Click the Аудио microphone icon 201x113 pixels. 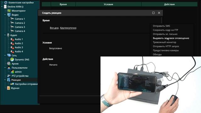[x=8, y=35]
